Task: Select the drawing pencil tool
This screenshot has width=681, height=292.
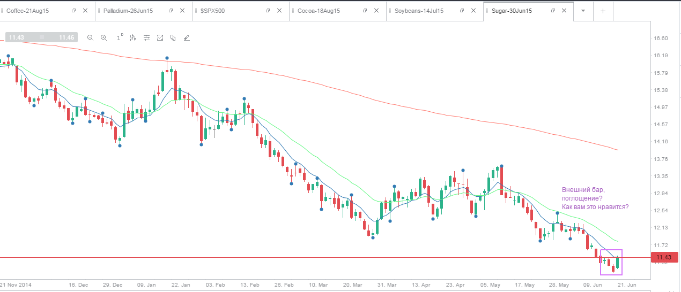Action: 187,37
